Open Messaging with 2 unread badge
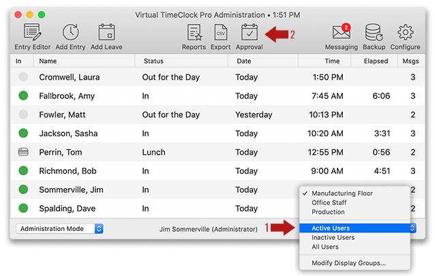 pos(341,37)
